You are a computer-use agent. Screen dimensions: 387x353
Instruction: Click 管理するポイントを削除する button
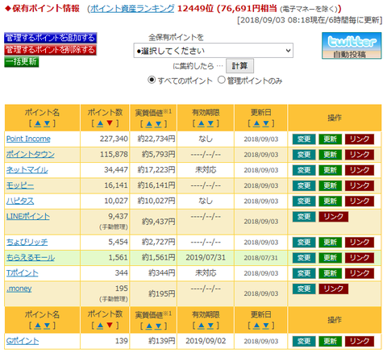[51, 50]
